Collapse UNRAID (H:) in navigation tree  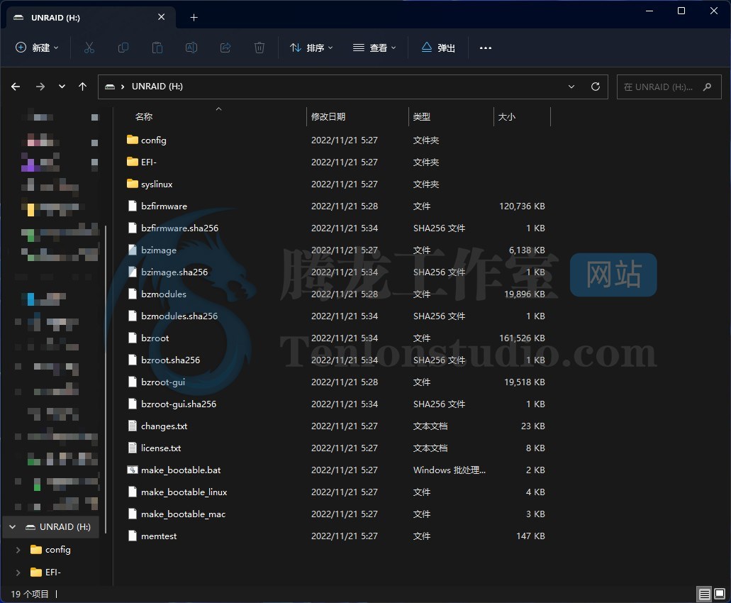coord(13,527)
